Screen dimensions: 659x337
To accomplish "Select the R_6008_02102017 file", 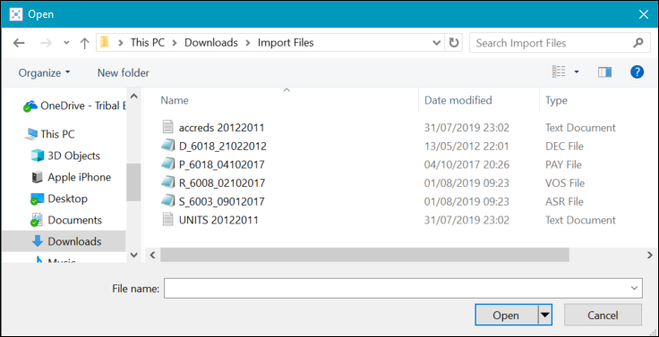I will tap(222, 183).
